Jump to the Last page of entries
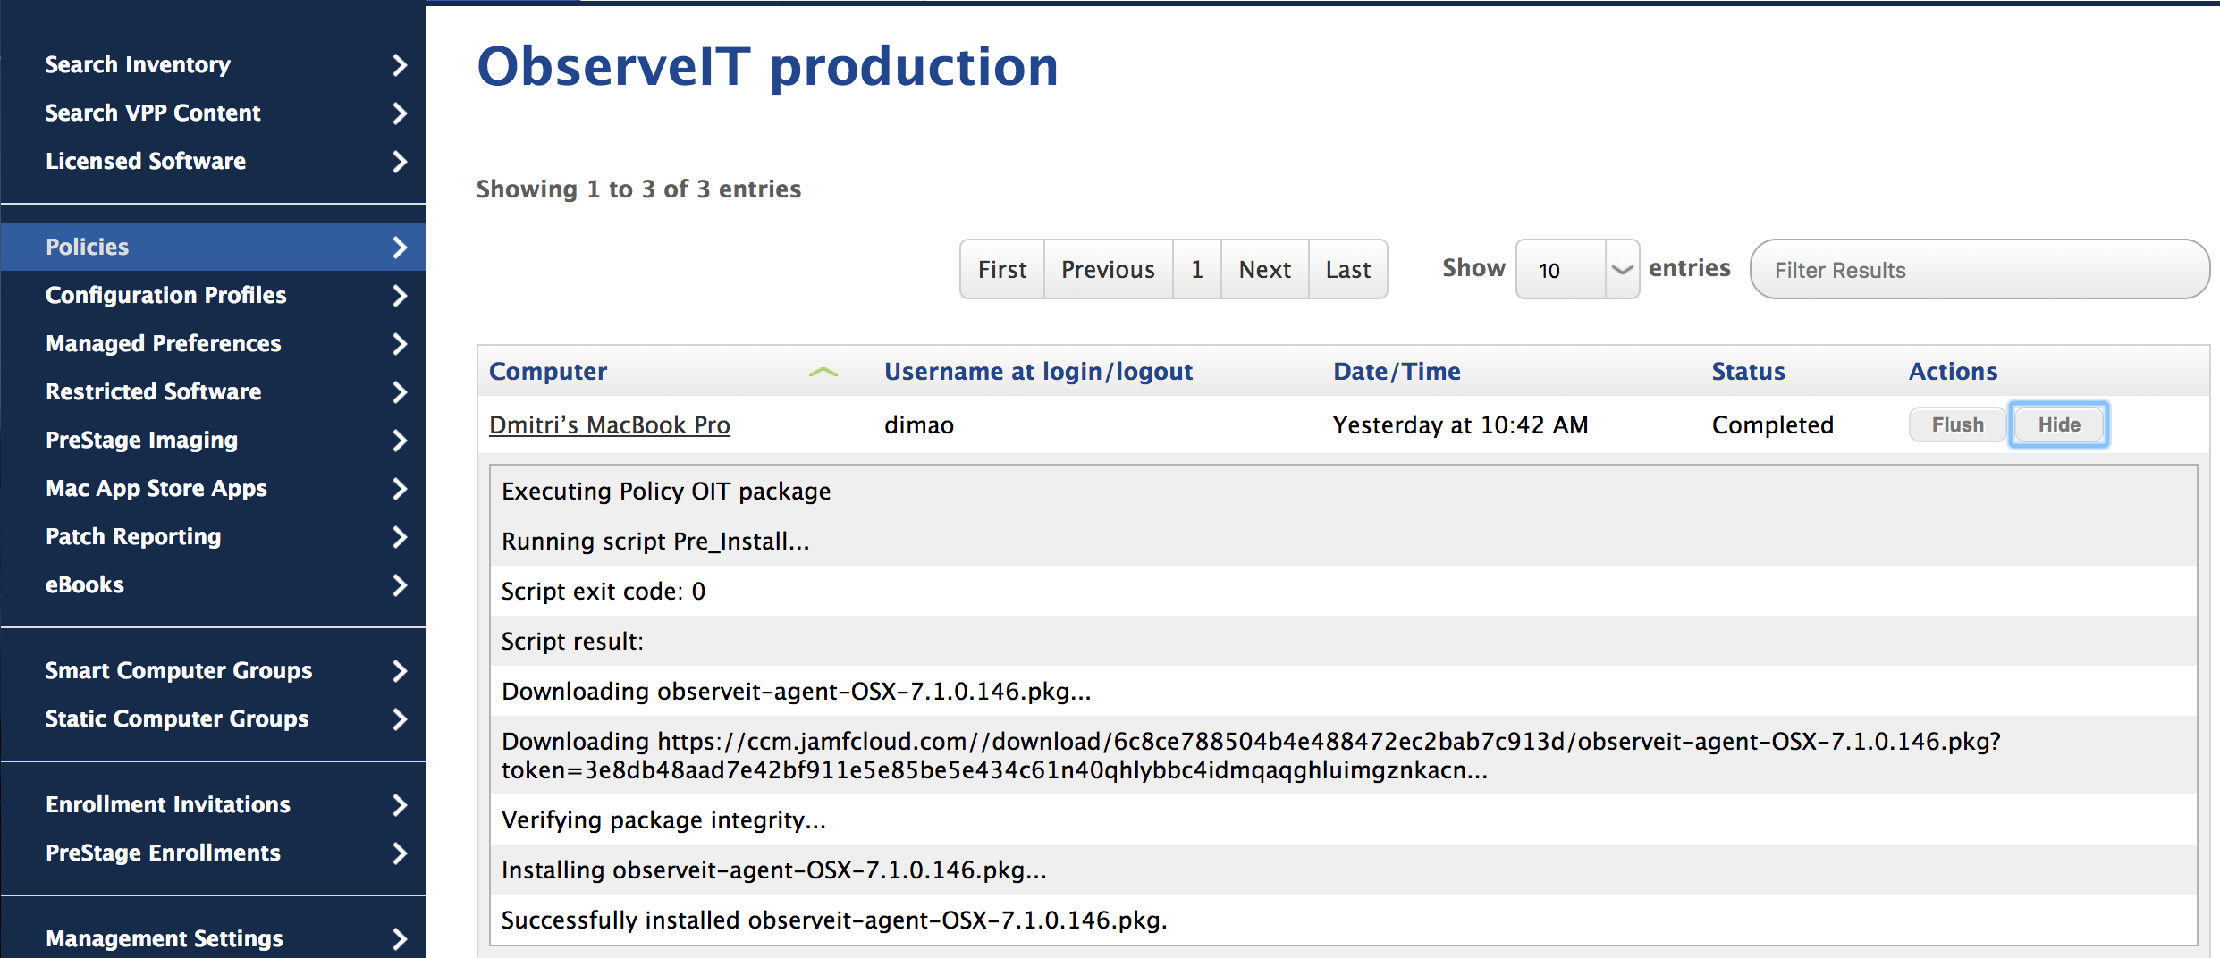2220x958 pixels. 1347,270
